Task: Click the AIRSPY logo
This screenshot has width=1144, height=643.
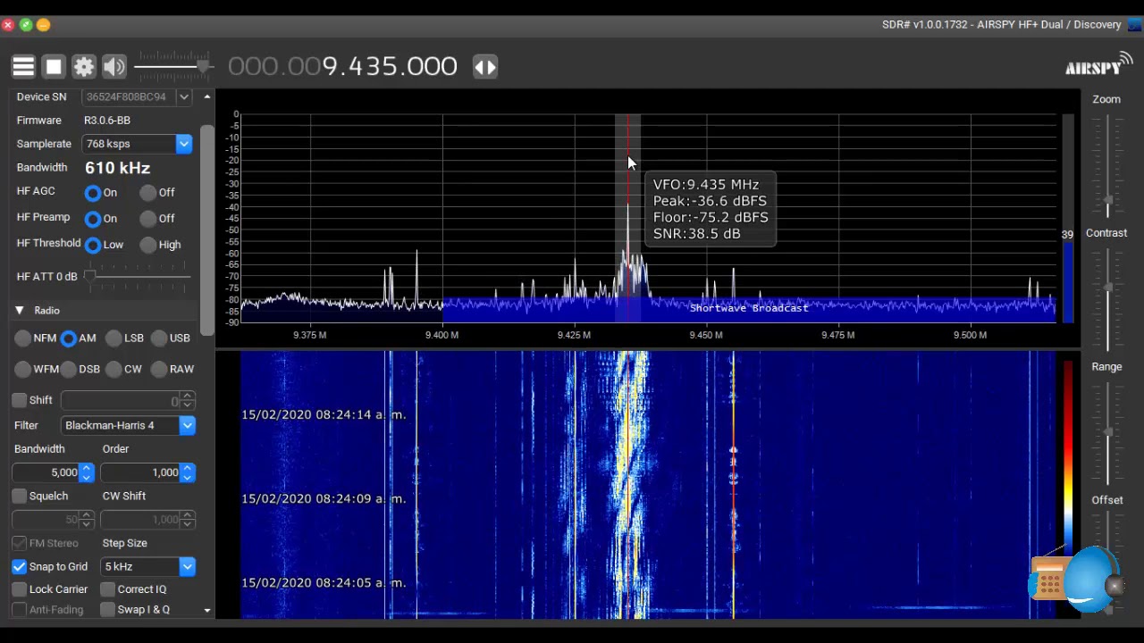Action: [x=1098, y=66]
